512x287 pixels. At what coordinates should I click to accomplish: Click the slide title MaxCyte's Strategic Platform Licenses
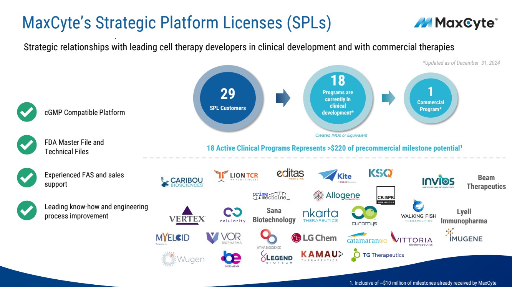(177, 23)
